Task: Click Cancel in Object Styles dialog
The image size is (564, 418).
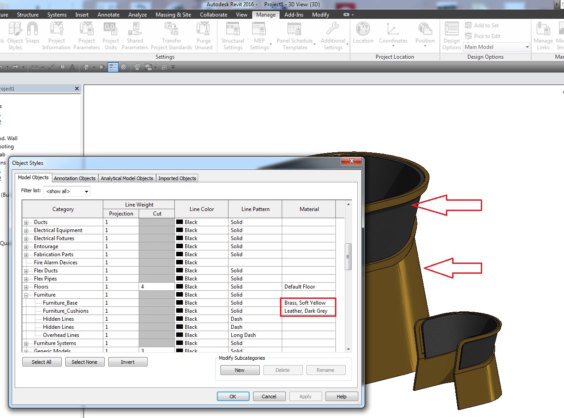Action: (269, 396)
